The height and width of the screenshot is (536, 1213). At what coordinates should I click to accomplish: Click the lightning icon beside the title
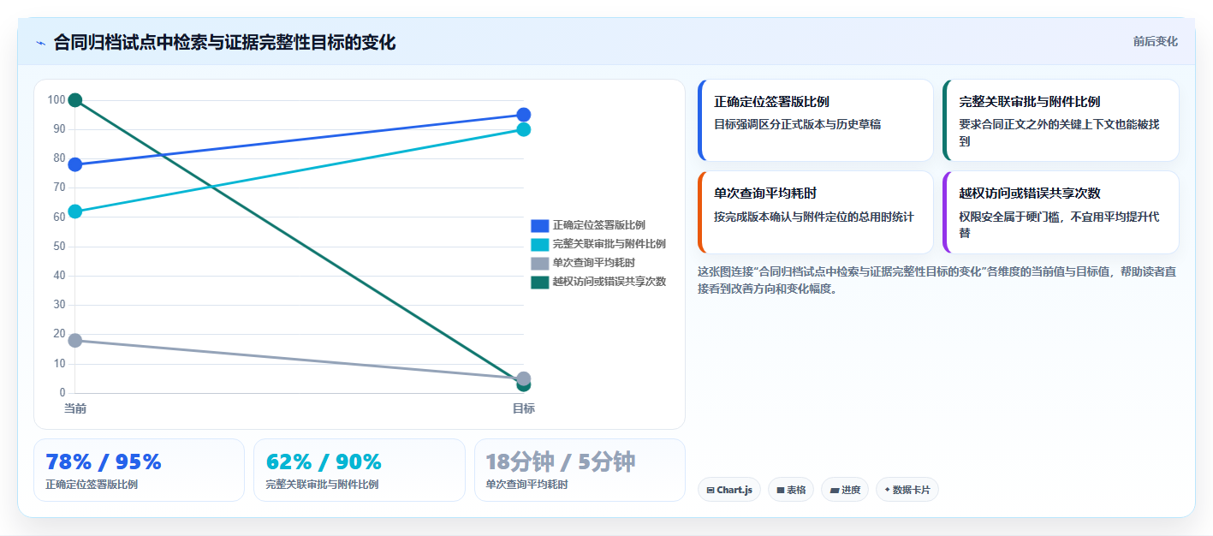pos(40,43)
